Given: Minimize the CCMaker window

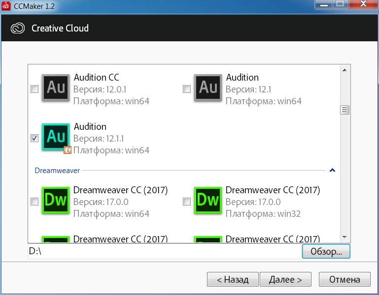Looking at the screenshot, I should click(x=324, y=4).
